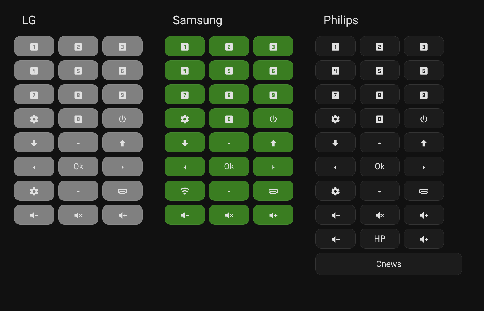Viewport: 484px width, 311px height.
Task: Mute the LG TV volume
Action: [x=78, y=215]
